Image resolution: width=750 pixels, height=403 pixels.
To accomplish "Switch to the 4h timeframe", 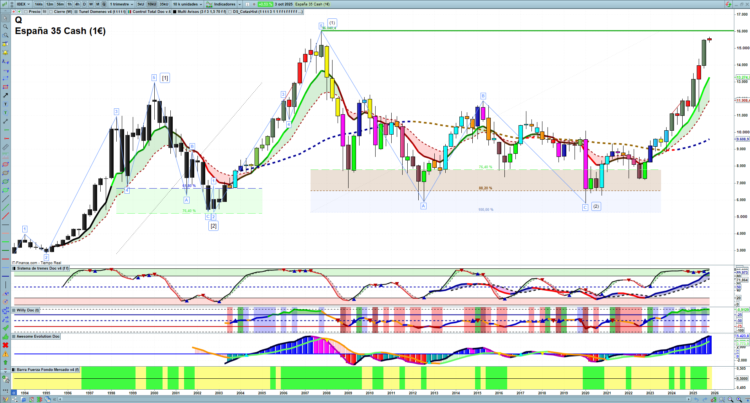I will (77, 4).
